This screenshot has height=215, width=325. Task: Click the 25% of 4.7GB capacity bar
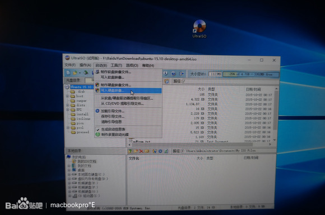click(251, 74)
